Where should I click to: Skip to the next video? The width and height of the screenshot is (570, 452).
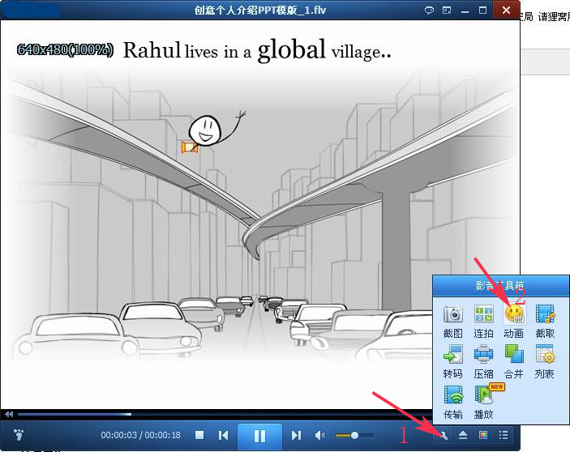[296, 436]
